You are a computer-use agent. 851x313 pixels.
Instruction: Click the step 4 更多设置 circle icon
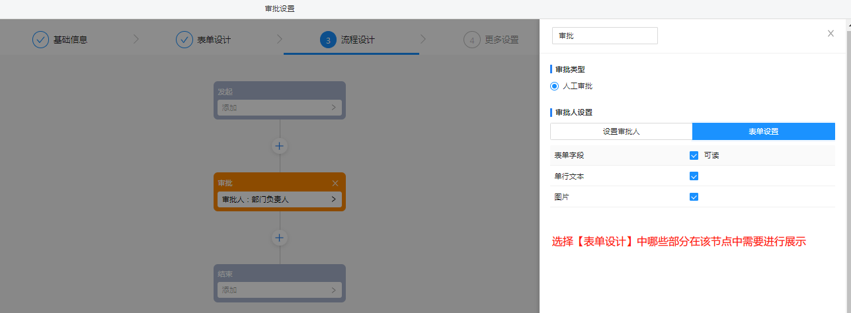(472, 40)
